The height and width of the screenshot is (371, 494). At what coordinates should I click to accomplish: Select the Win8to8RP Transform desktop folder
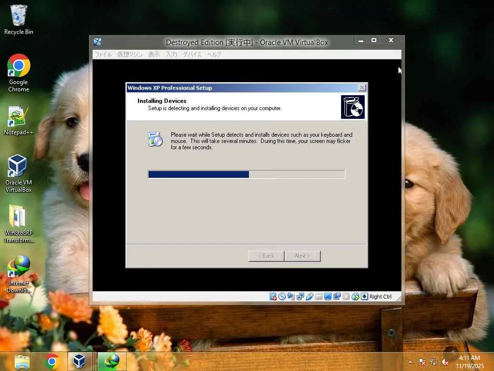click(19, 224)
